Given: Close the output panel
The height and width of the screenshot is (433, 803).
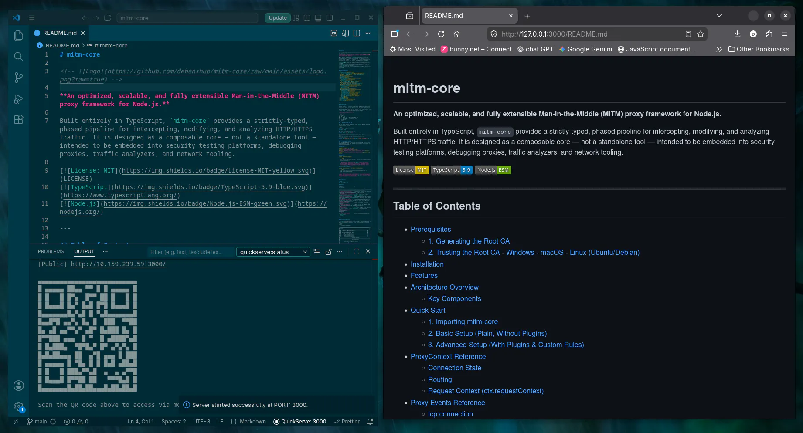Looking at the screenshot, I should point(368,251).
